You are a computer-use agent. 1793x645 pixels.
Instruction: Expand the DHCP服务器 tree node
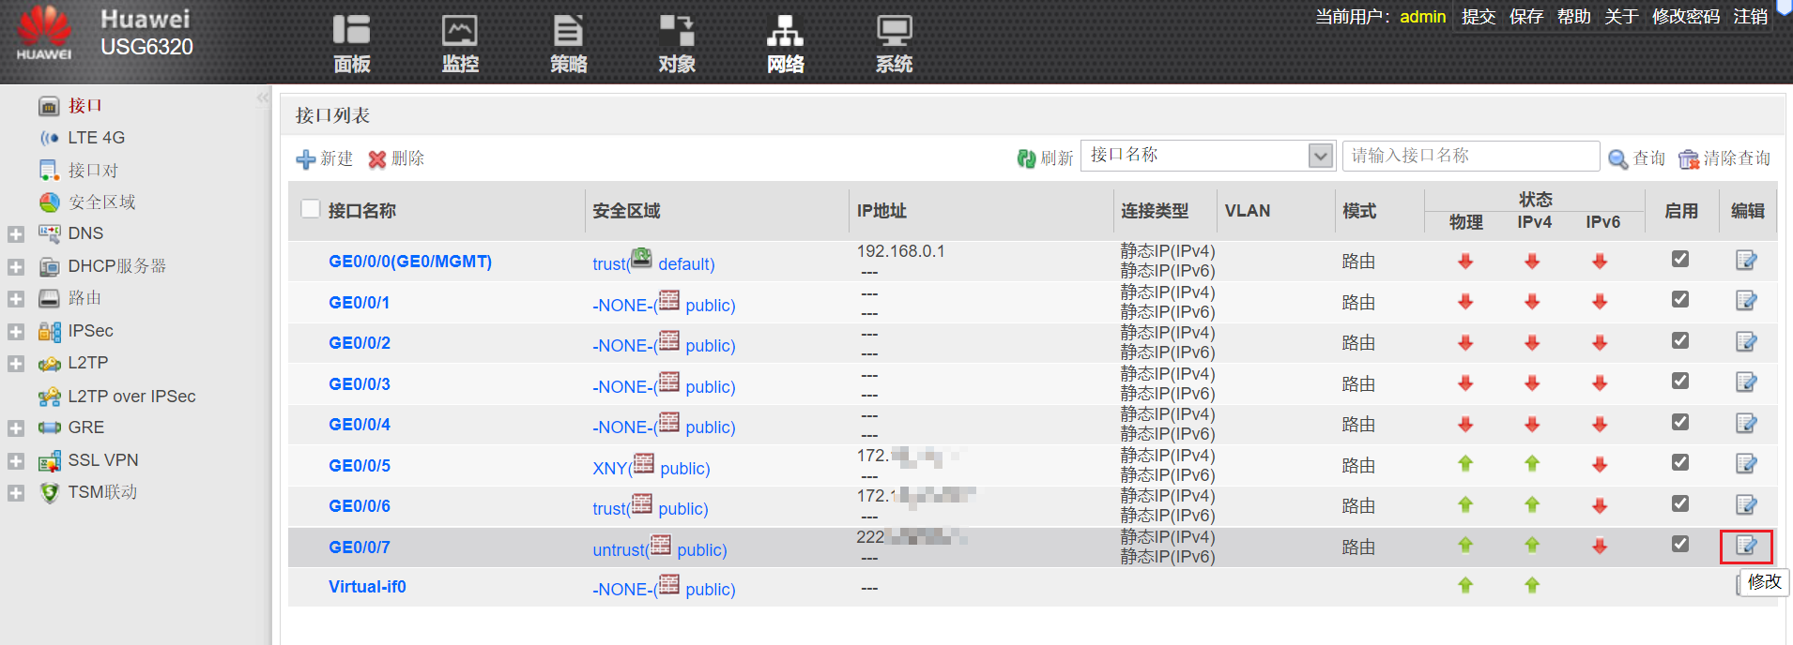tap(16, 267)
